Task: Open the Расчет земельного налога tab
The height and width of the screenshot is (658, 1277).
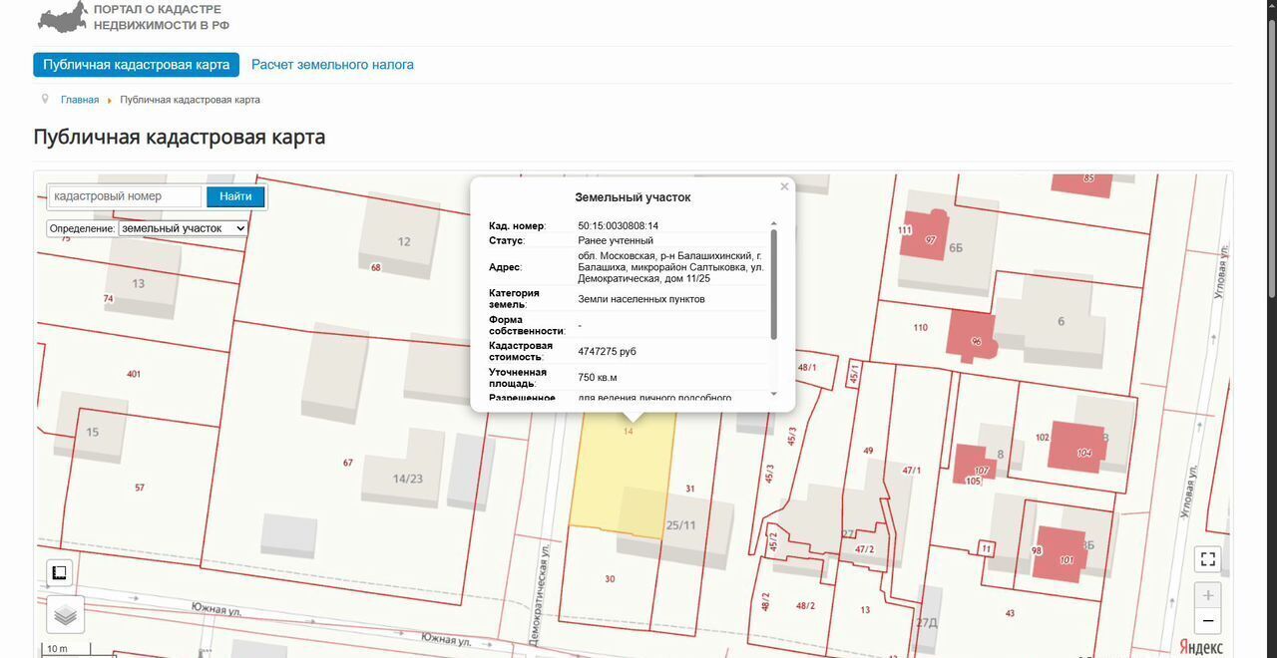Action: pos(332,65)
